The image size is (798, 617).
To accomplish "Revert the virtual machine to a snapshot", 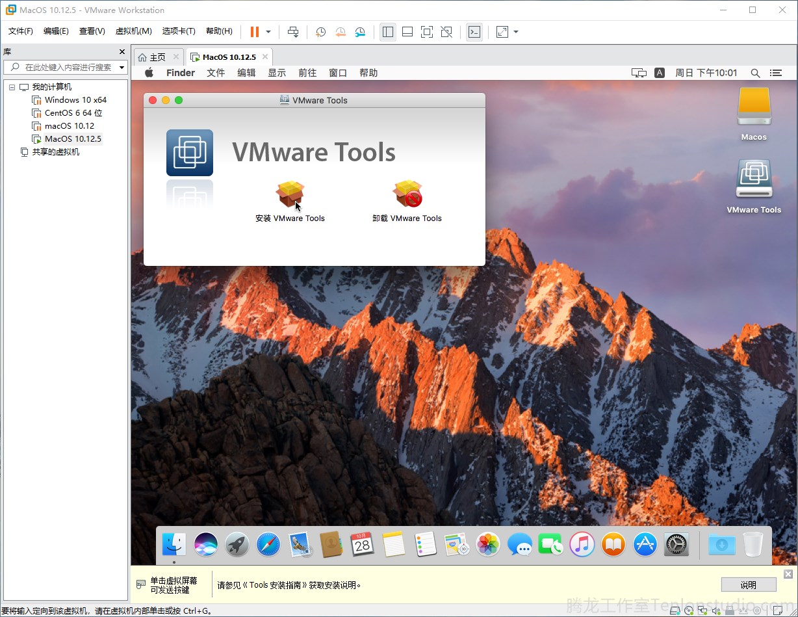I will point(341,32).
